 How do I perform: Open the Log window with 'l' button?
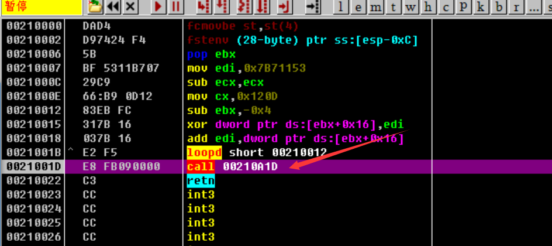pyautogui.click(x=340, y=7)
